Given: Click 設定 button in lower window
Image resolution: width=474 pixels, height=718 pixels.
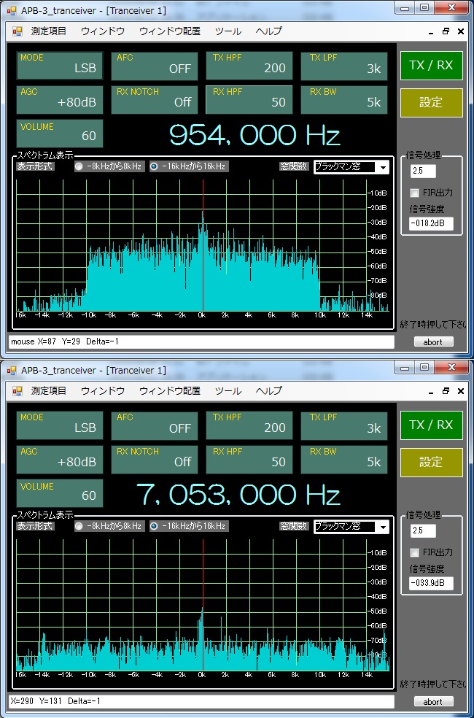Looking at the screenshot, I should tap(432, 462).
